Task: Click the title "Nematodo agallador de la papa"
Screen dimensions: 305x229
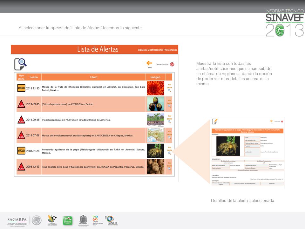Action: (60, 149)
